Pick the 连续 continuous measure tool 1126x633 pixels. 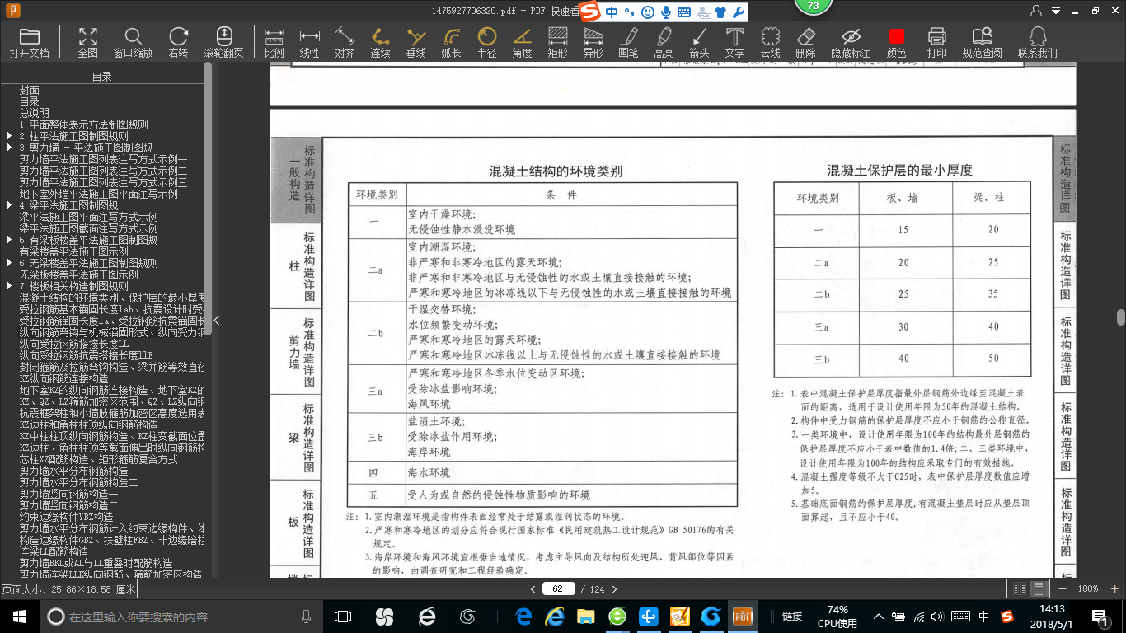(x=380, y=42)
